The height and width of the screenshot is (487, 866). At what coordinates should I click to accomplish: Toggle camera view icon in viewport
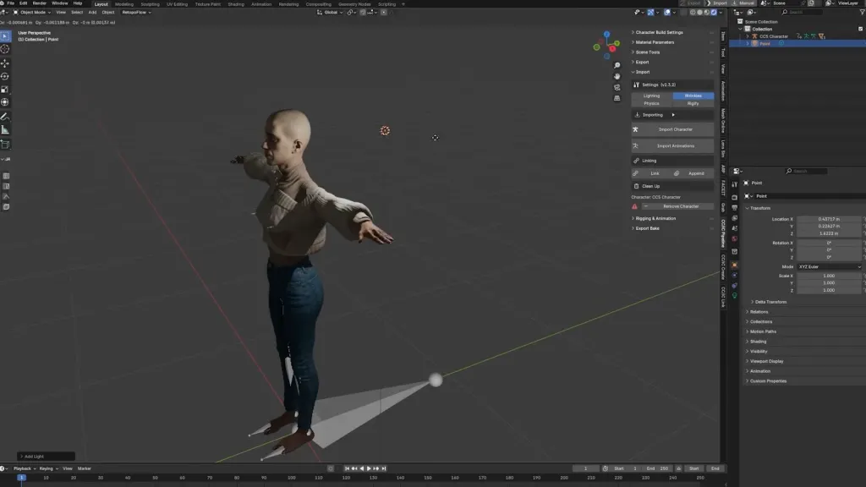[x=617, y=87]
